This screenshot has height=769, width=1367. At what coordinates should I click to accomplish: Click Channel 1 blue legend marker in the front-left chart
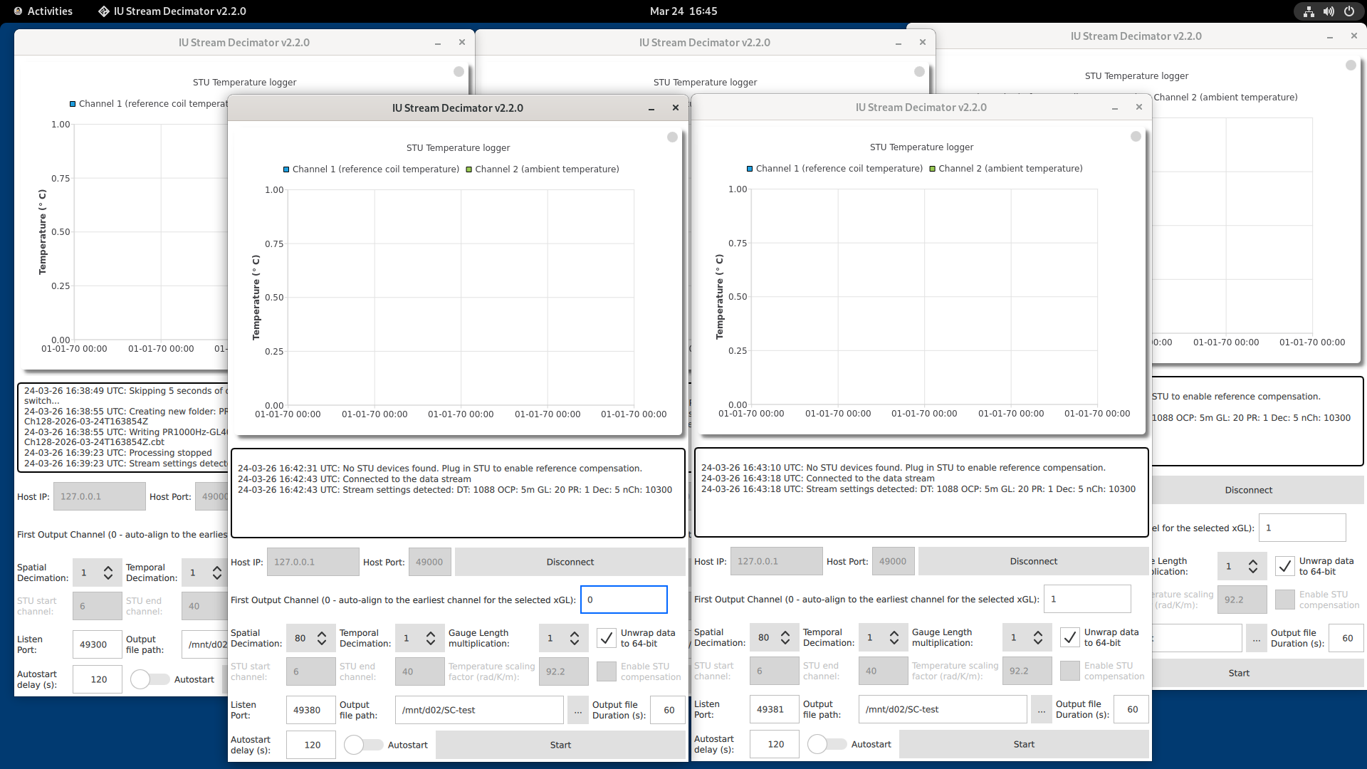pos(286,169)
